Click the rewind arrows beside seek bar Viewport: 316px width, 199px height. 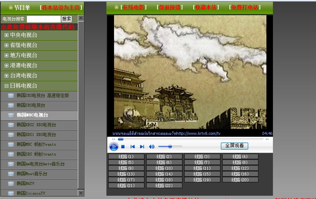click(x=113, y=139)
